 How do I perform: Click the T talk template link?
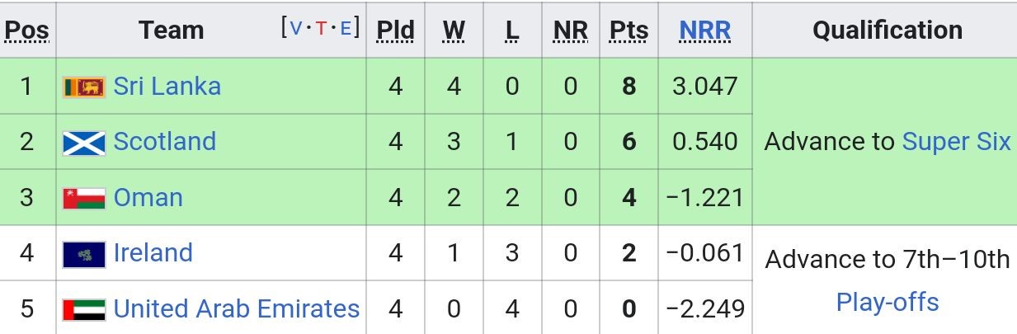pyautogui.click(x=321, y=27)
